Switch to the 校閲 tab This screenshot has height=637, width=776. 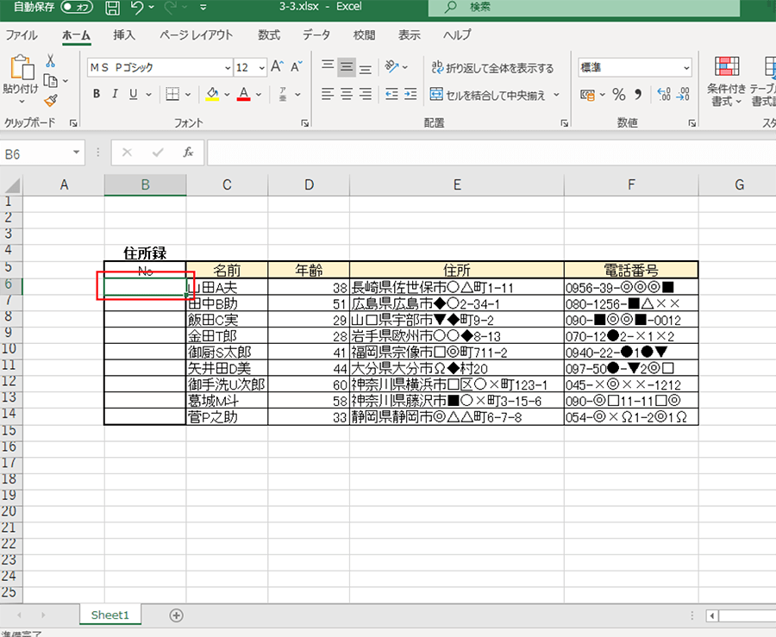[x=364, y=35]
